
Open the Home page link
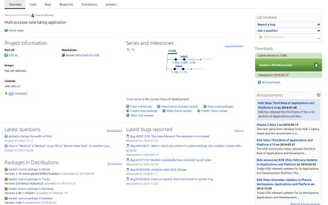point(16,30)
